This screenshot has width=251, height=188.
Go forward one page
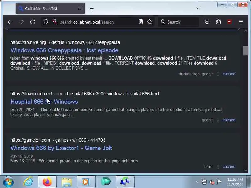point(21,22)
